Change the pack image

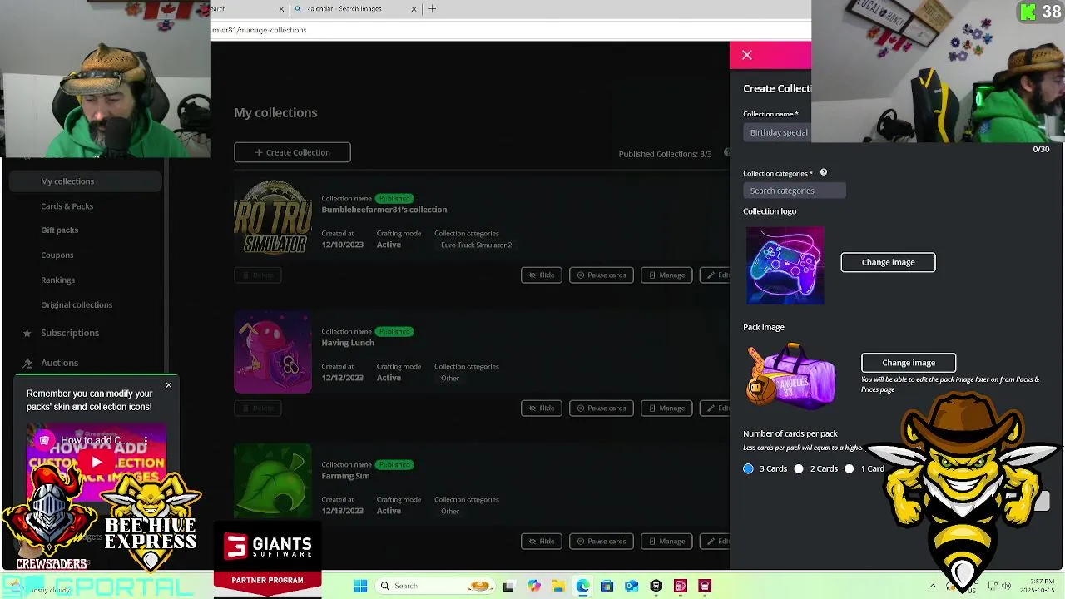(909, 363)
